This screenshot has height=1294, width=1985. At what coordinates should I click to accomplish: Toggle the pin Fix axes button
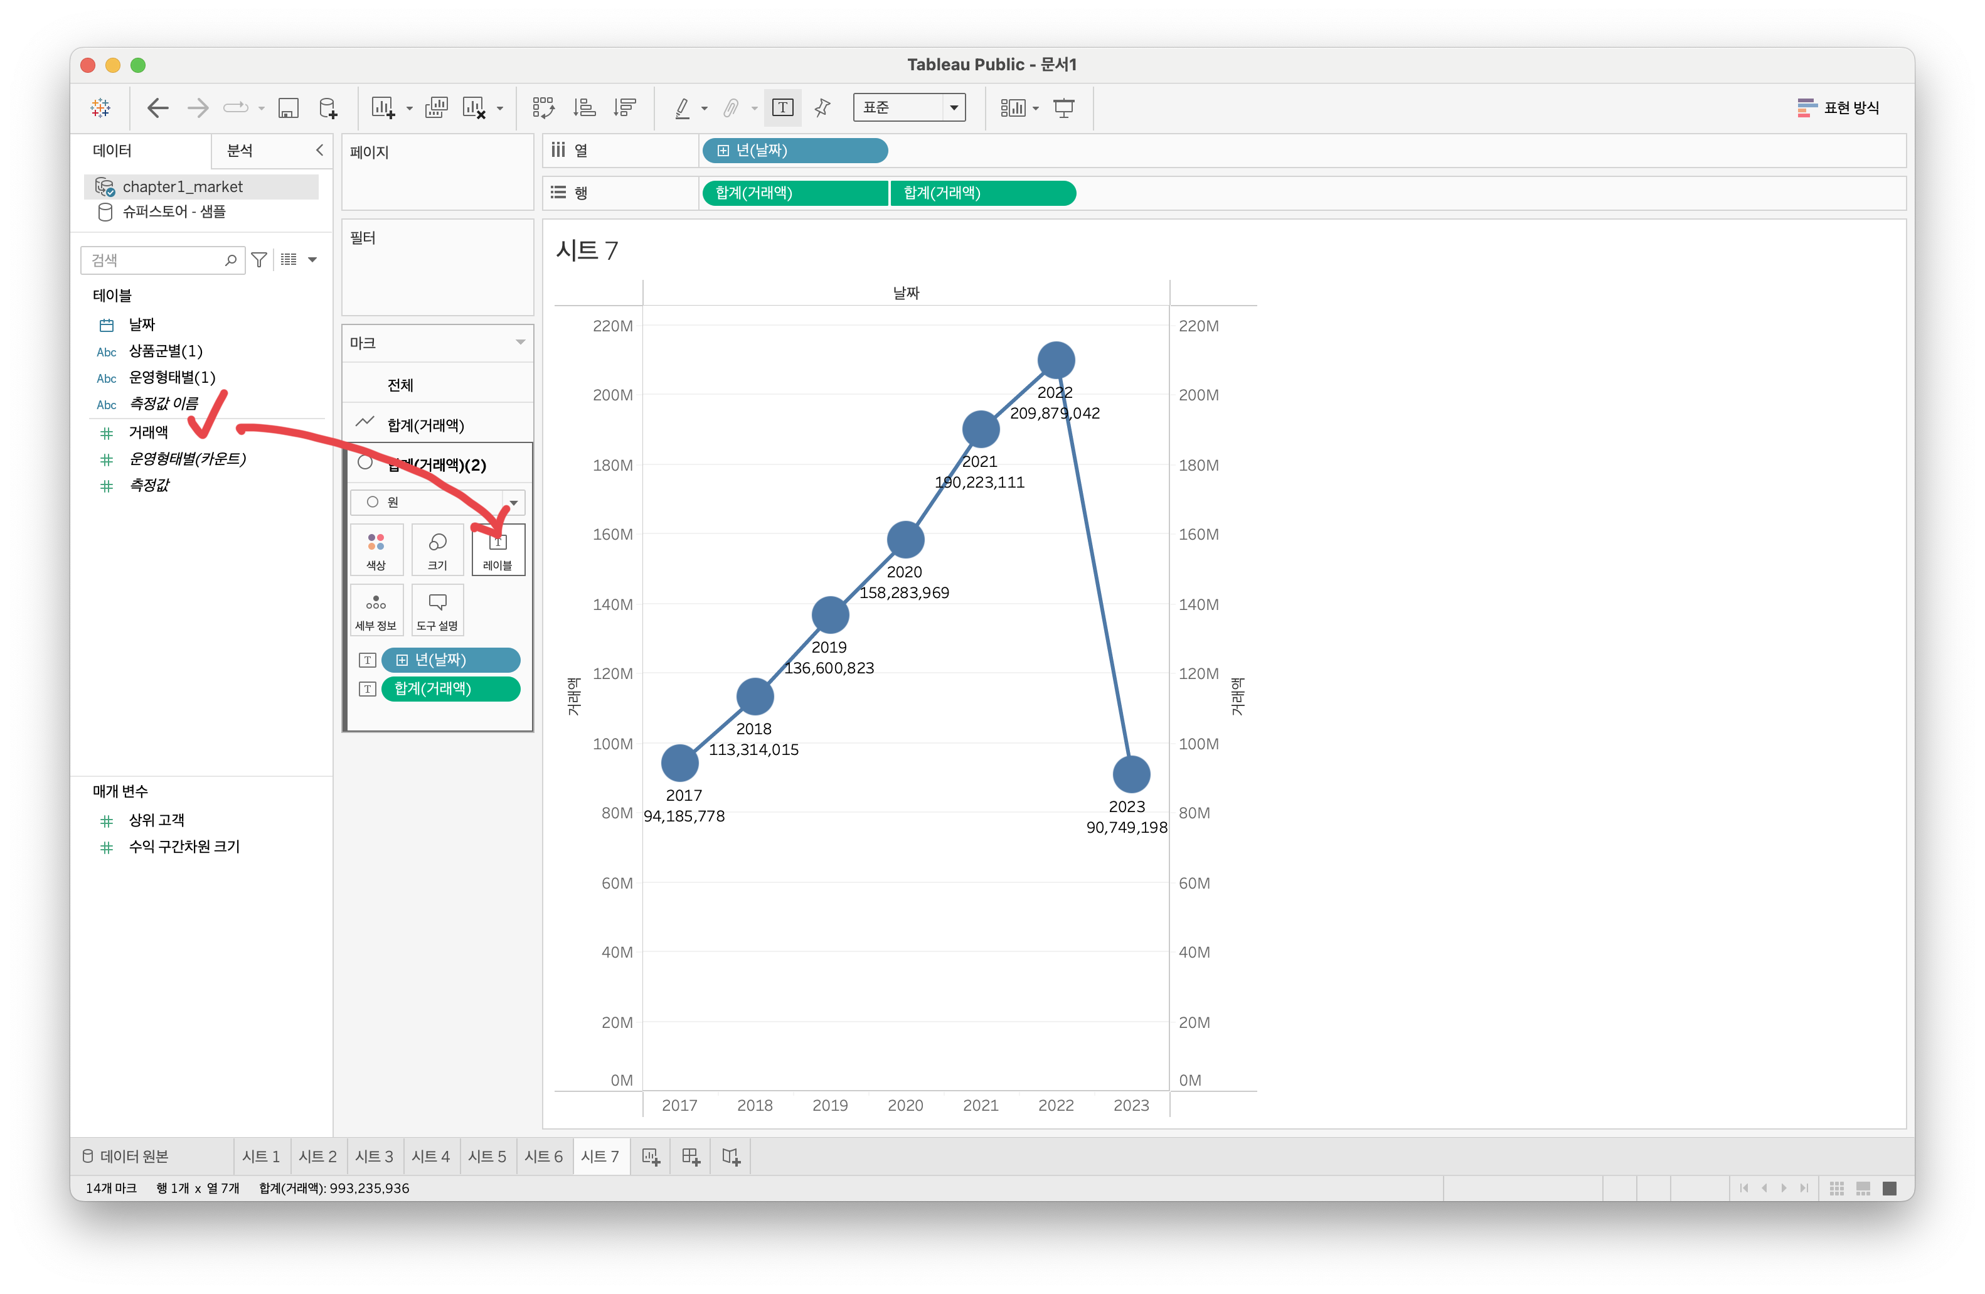822,108
